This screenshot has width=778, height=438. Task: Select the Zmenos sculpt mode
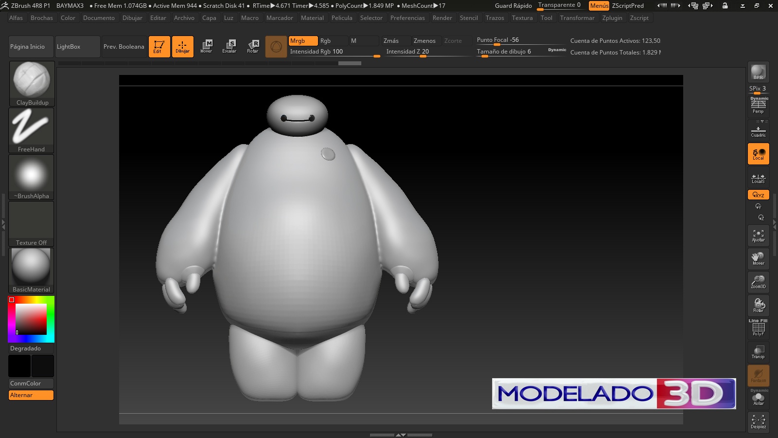(x=426, y=41)
